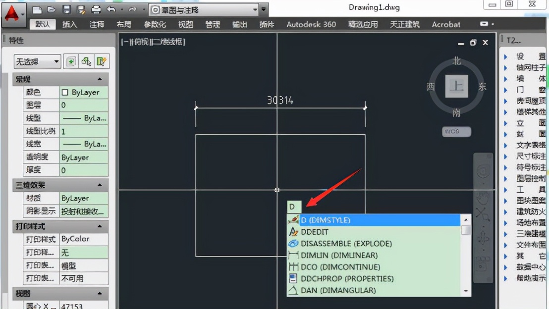Click the Plot printer icon
This screenshot has width=549, height=309.
click(96, 10)
